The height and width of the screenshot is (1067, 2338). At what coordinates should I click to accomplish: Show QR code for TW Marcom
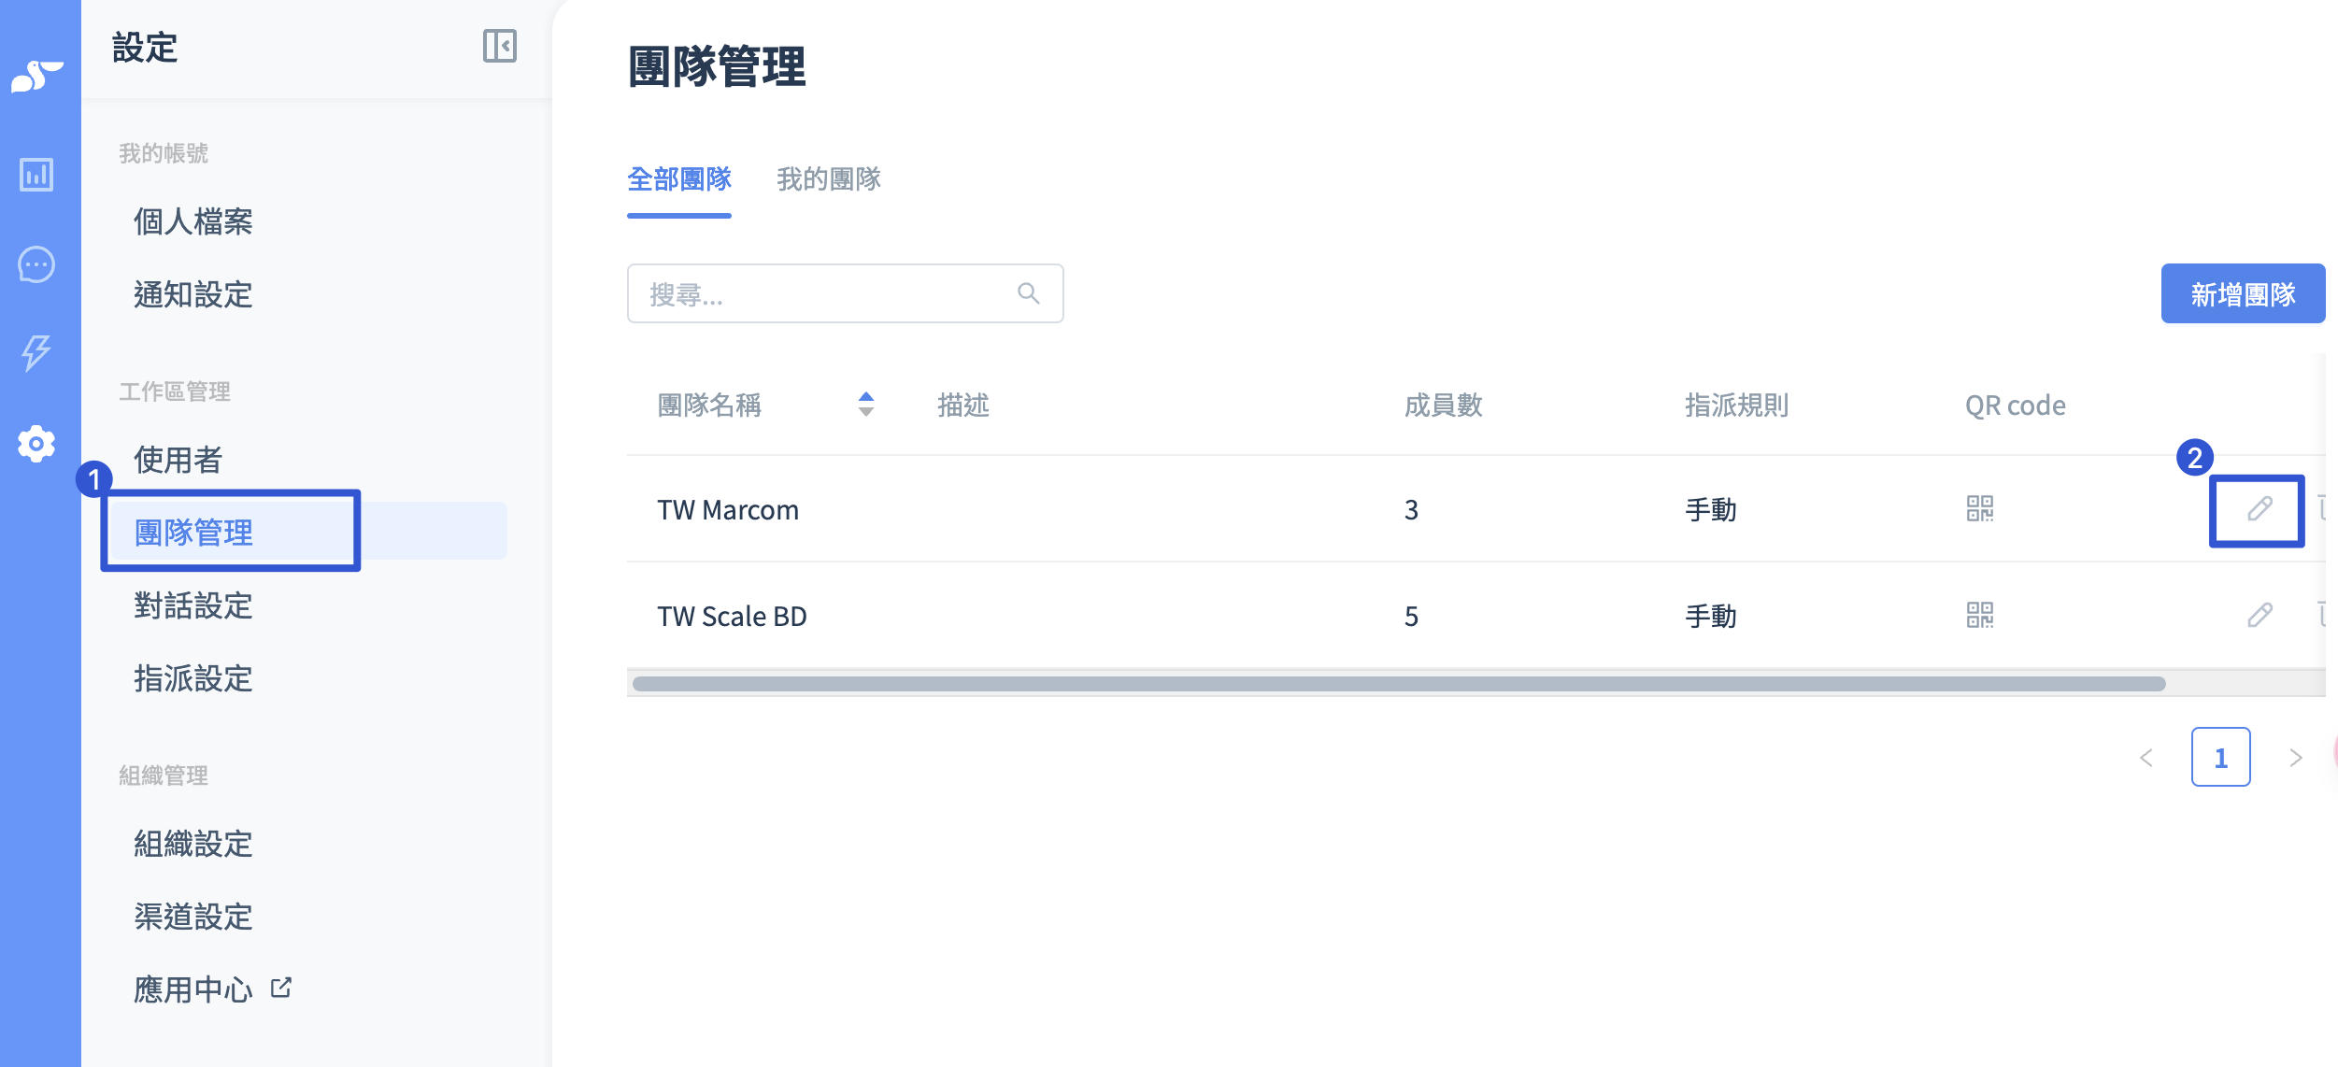click(x=1979, y=509)
